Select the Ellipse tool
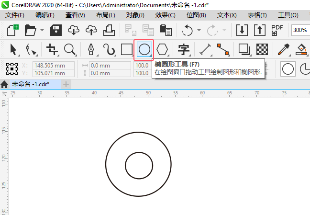The image size is (310, 215). coord(144,49)
